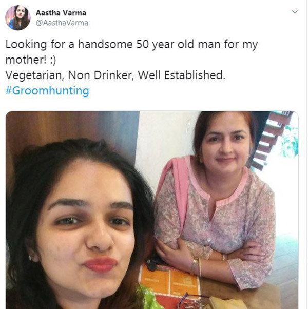Image resolution: width=308 pixels, height=309 pixels.
Task: Click the gold bangles in the photo
Action: [x=196, y=266]
